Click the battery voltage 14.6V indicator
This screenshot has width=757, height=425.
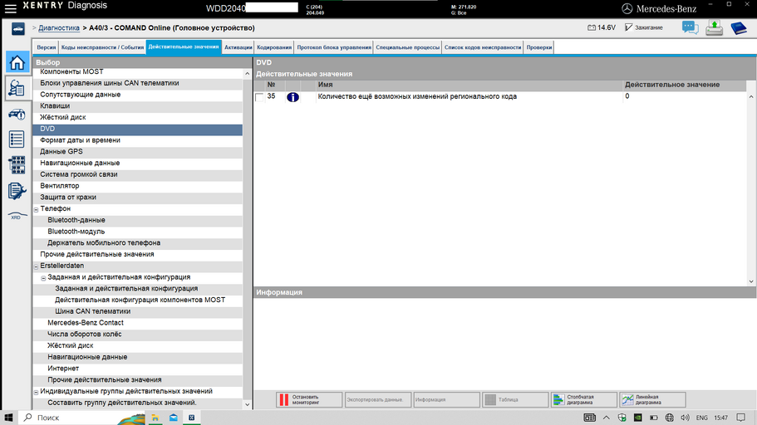point(602,27)
